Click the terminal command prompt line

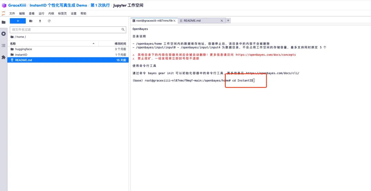click(194, 80)
